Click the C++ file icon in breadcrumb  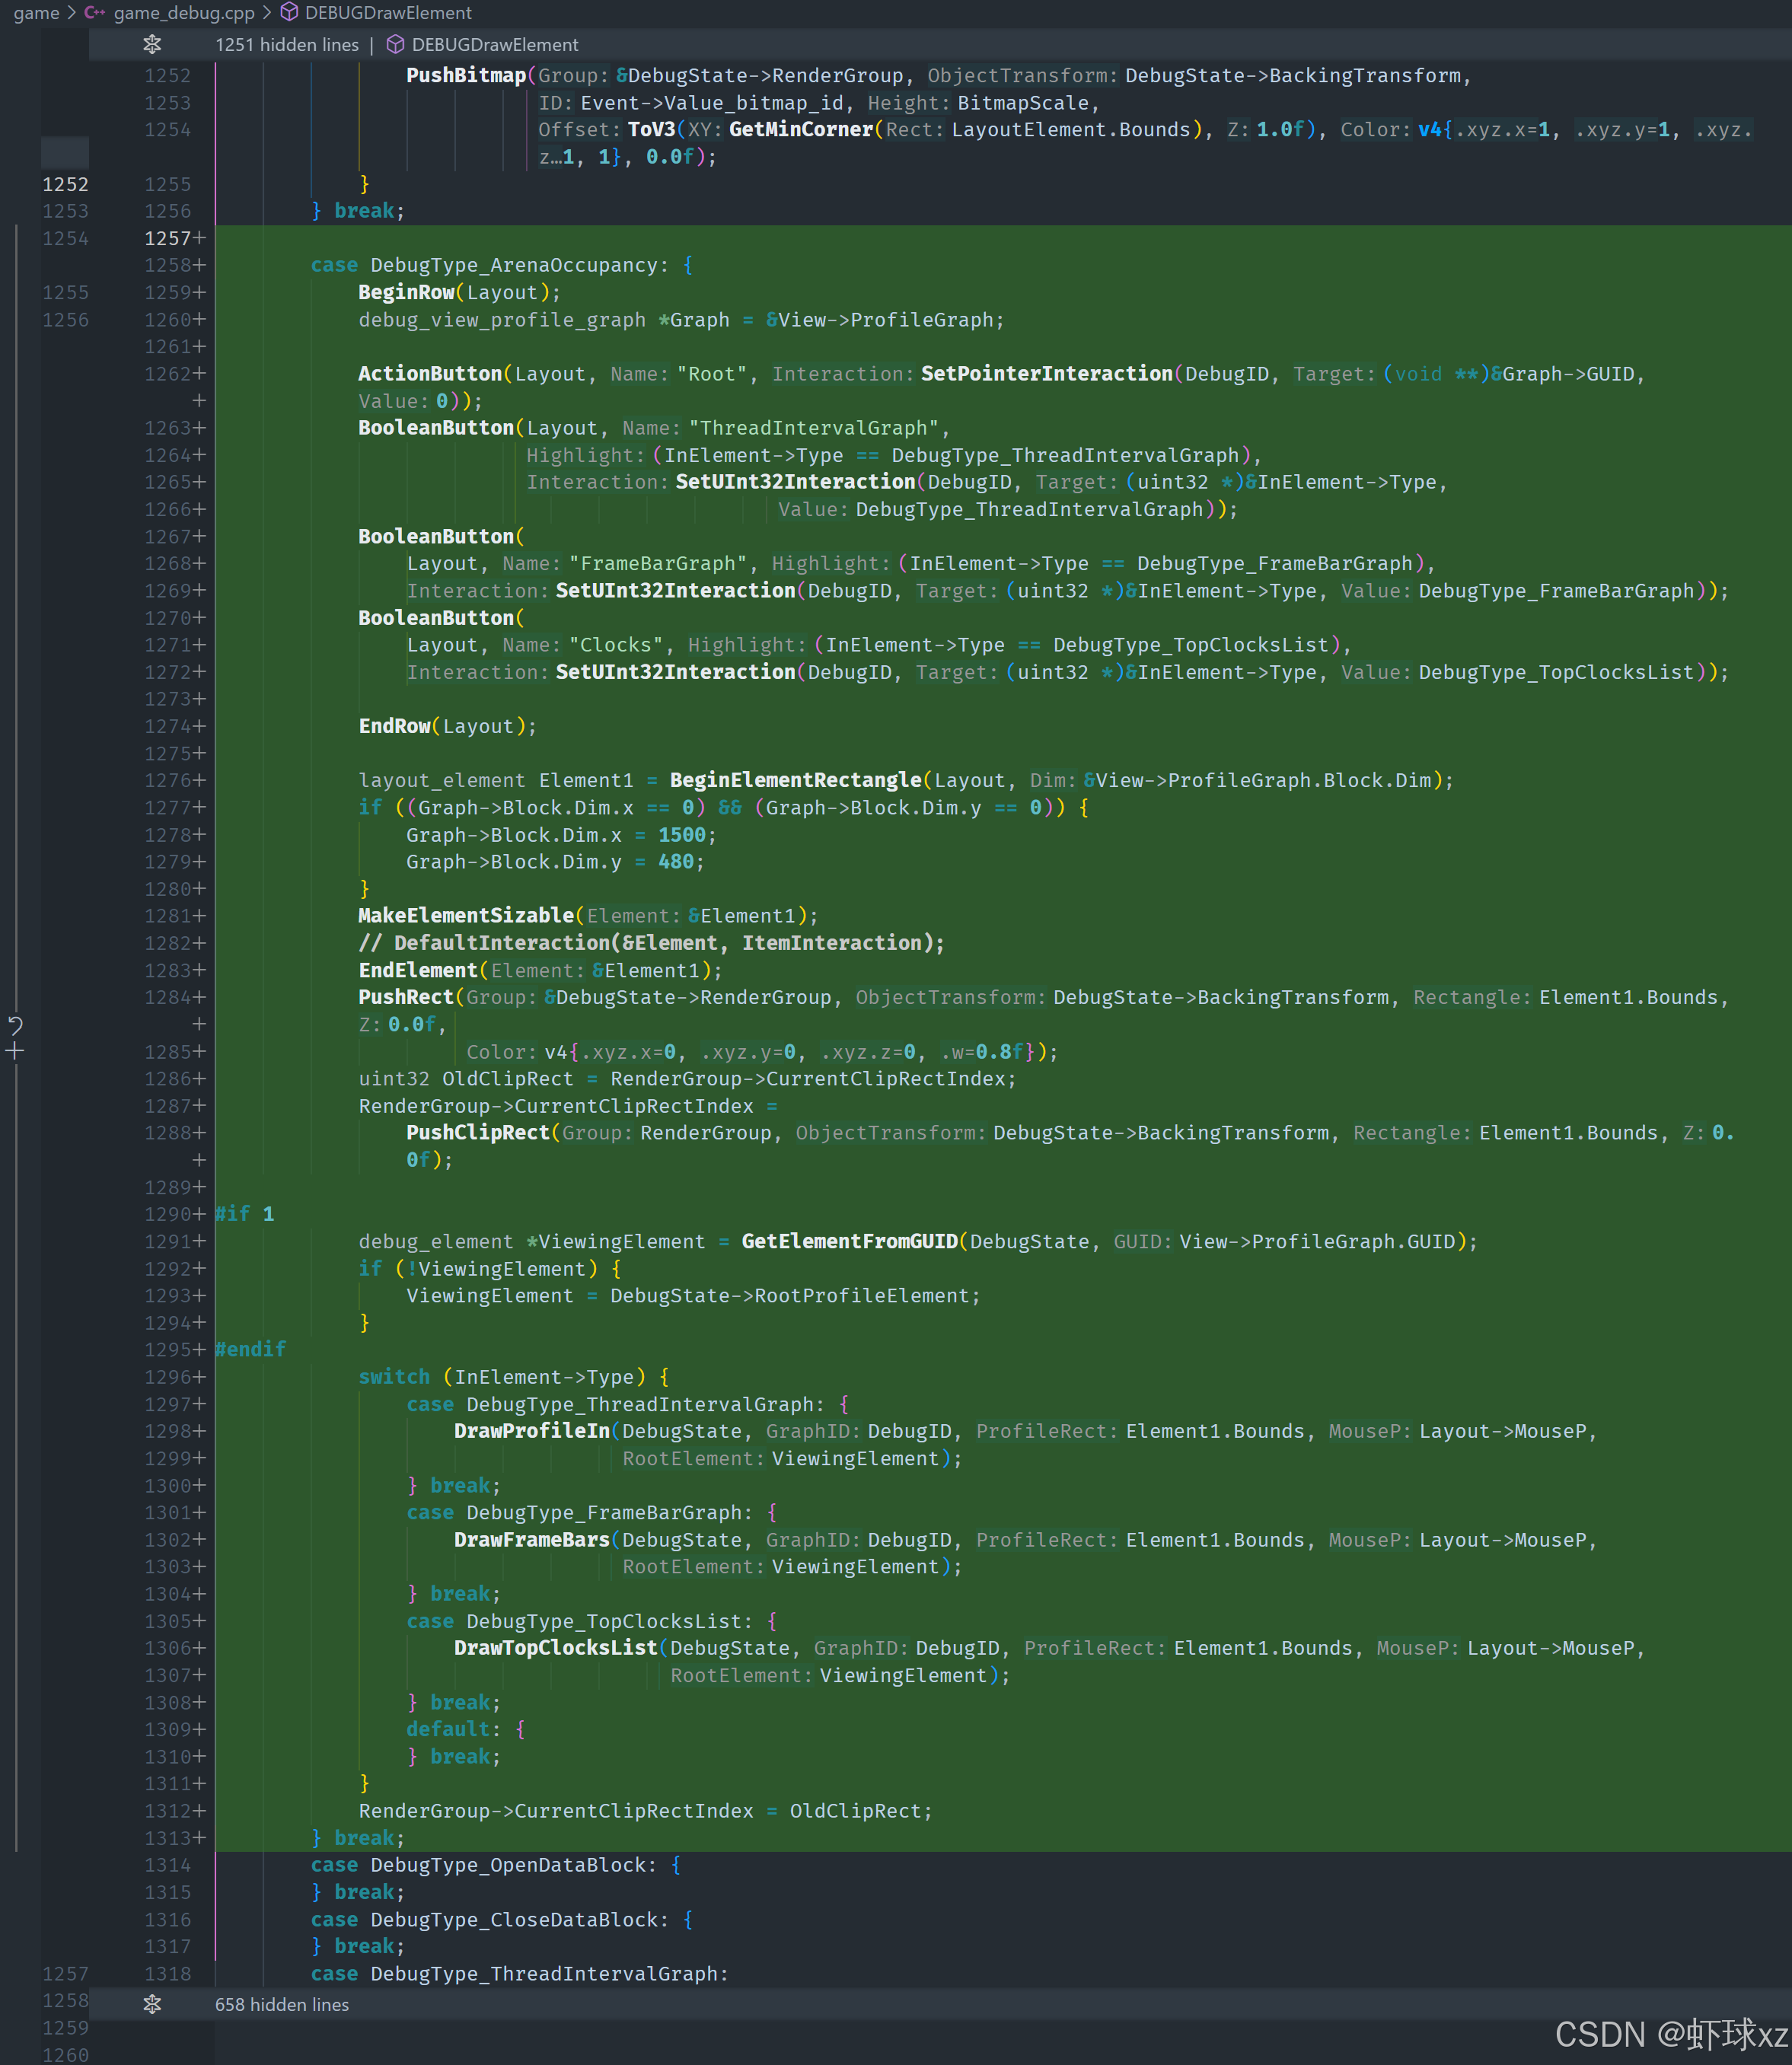point(95,13)
